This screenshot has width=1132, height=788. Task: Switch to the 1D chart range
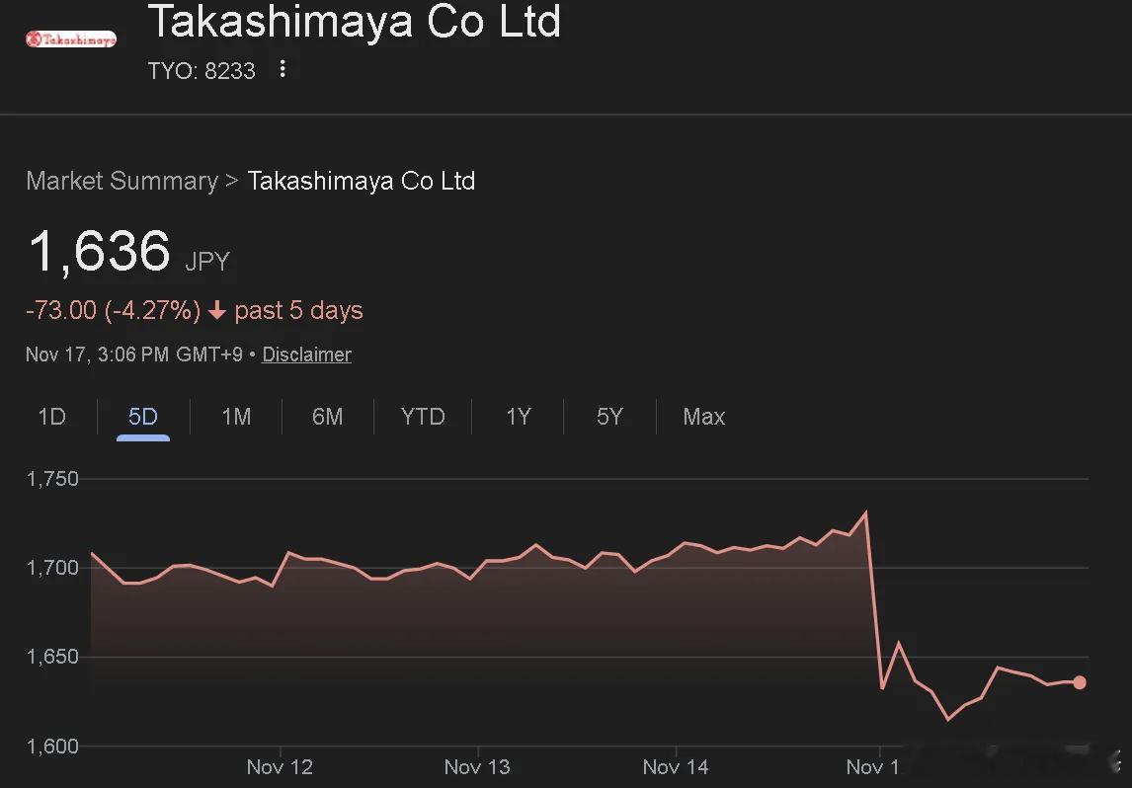pyautogui.click(x=51, y=417)
